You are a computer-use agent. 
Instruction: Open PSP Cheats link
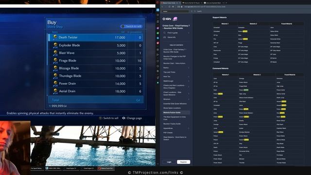(x=168, y=133)
